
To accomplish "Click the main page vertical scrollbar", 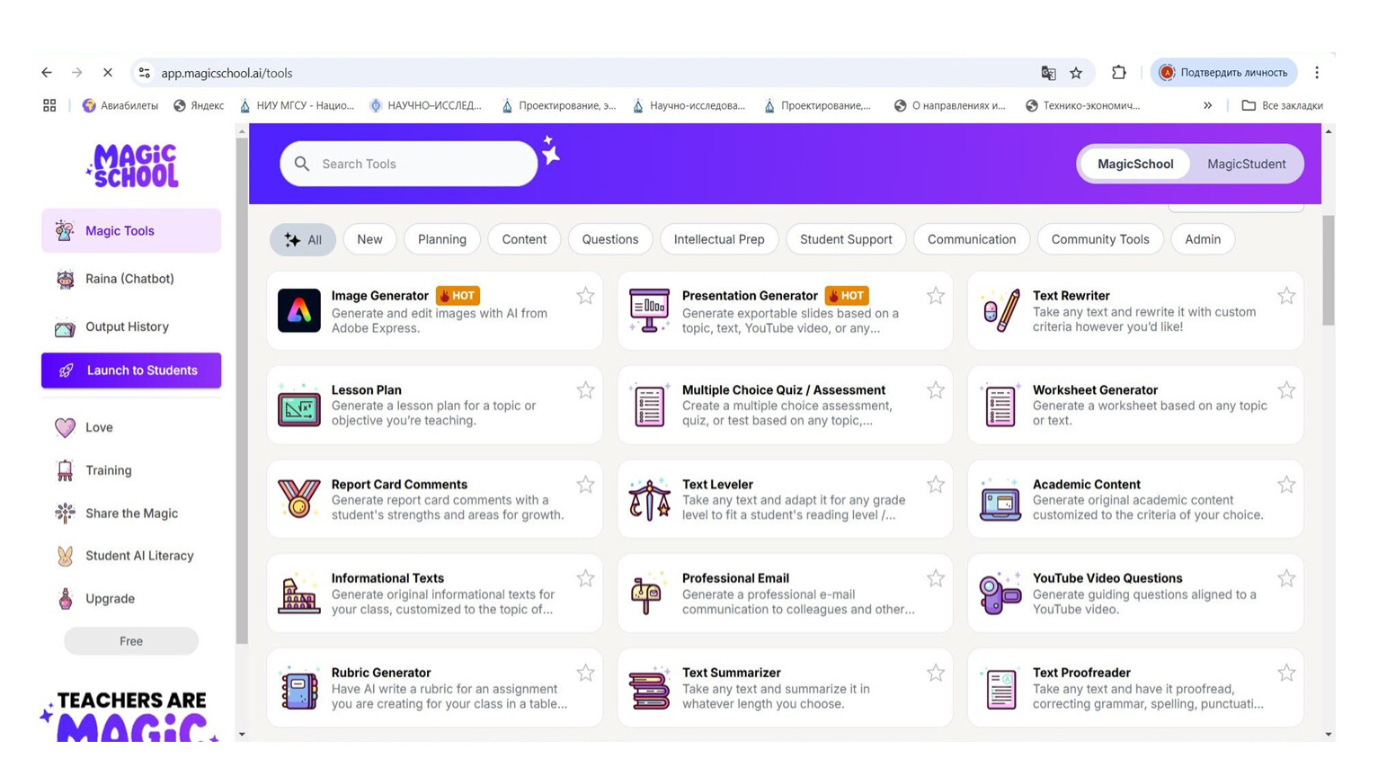I will pyautogui.click(x=1329, y=271).
